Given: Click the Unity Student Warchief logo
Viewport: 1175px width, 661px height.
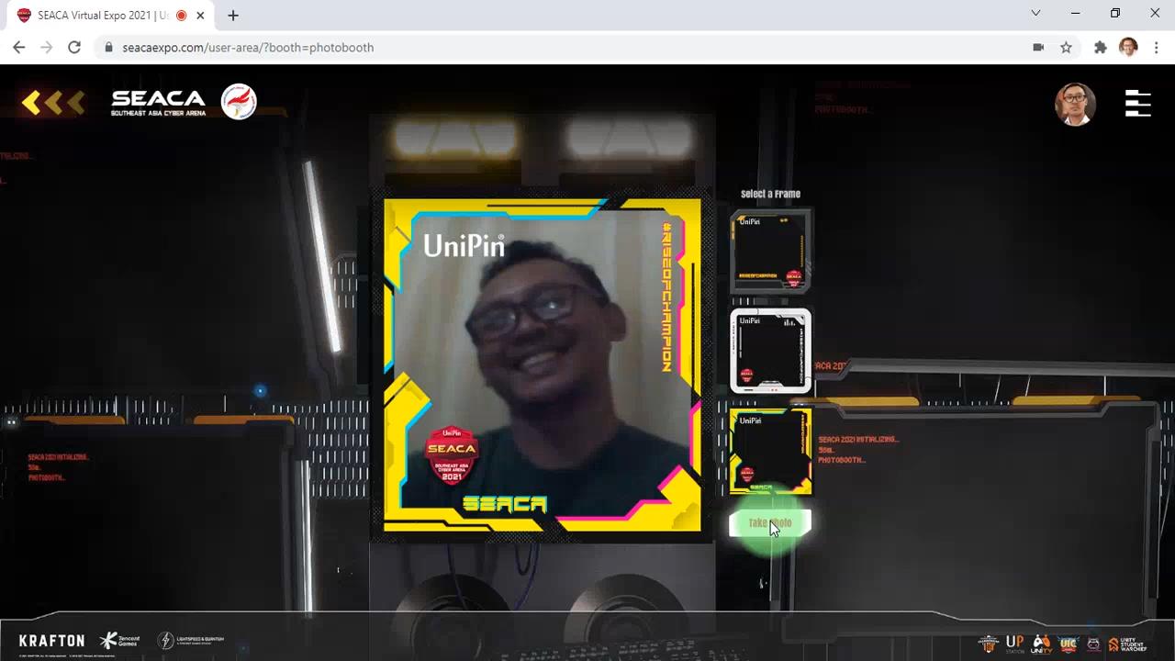Looking at the screenshot, I should (1127, 644).
